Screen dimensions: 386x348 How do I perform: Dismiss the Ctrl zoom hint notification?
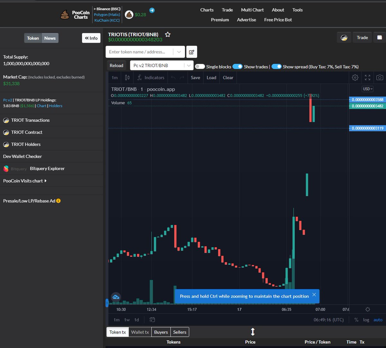(314, 295)
